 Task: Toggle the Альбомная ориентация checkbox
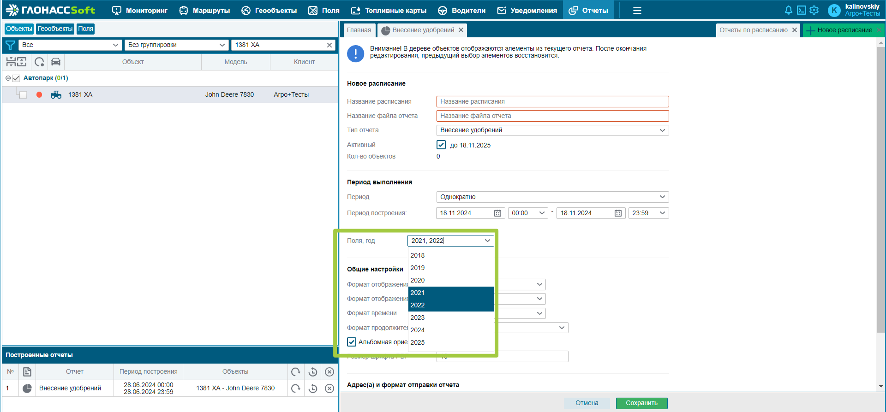click(x=352, y=342)
